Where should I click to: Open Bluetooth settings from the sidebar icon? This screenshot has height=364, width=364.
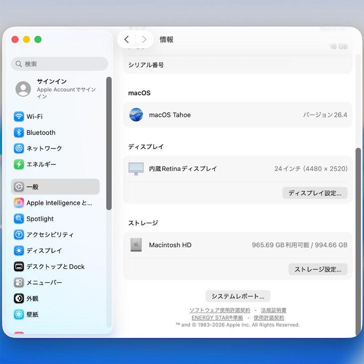pyautogui.click(x=19, y=133)
